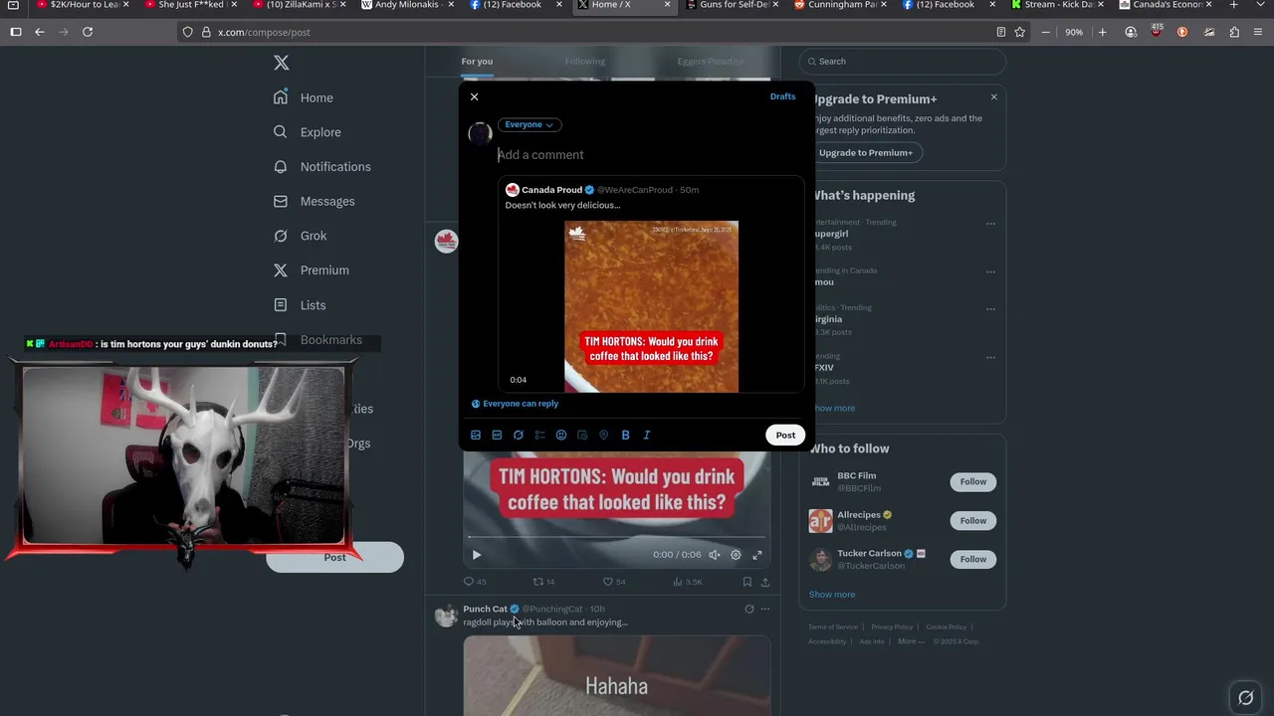Zoom out the browser page
This screenshot has height=716, width=1274.
tap(1045, 32)
